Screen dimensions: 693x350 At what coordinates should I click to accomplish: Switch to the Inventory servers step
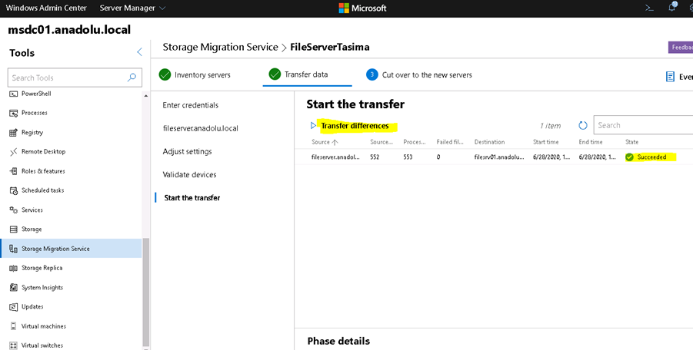pos(195,75)
